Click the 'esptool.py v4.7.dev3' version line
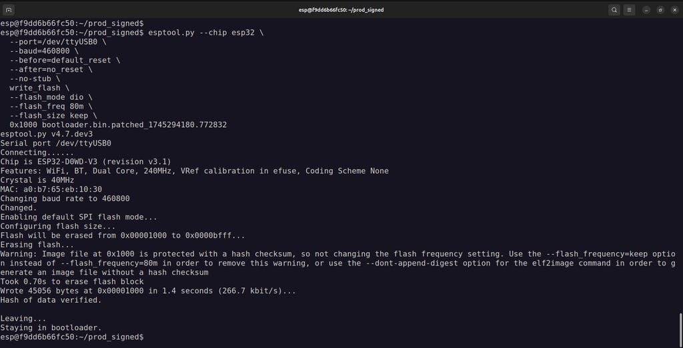The width and height of the screenshot is (683, 348). [46, 134]
